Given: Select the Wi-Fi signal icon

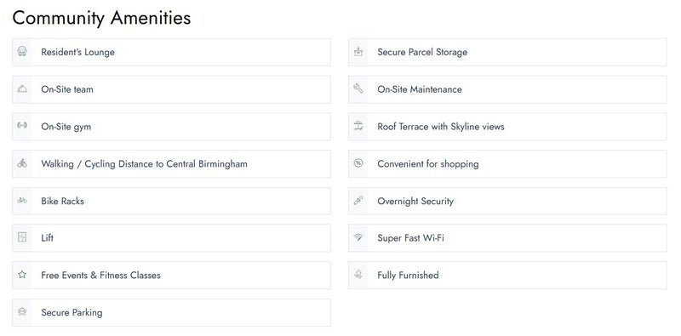Looking at the screenshot, I should pos(358,237).
